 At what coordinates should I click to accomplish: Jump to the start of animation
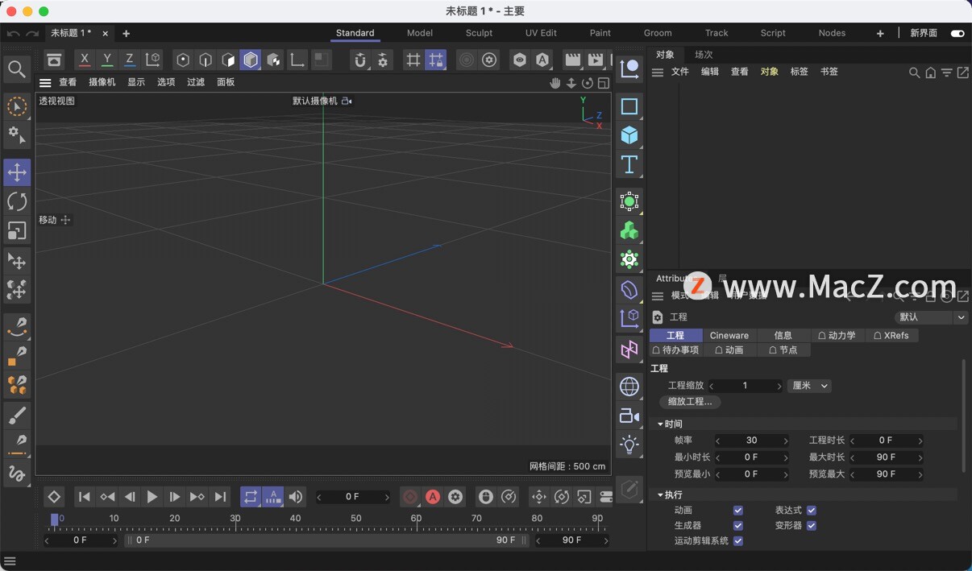(x=85, y=497)
